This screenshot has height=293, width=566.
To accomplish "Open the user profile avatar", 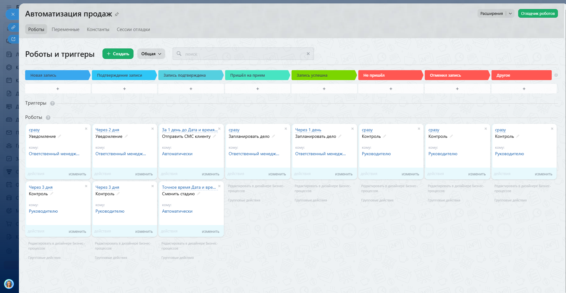I will coord(9,284).
